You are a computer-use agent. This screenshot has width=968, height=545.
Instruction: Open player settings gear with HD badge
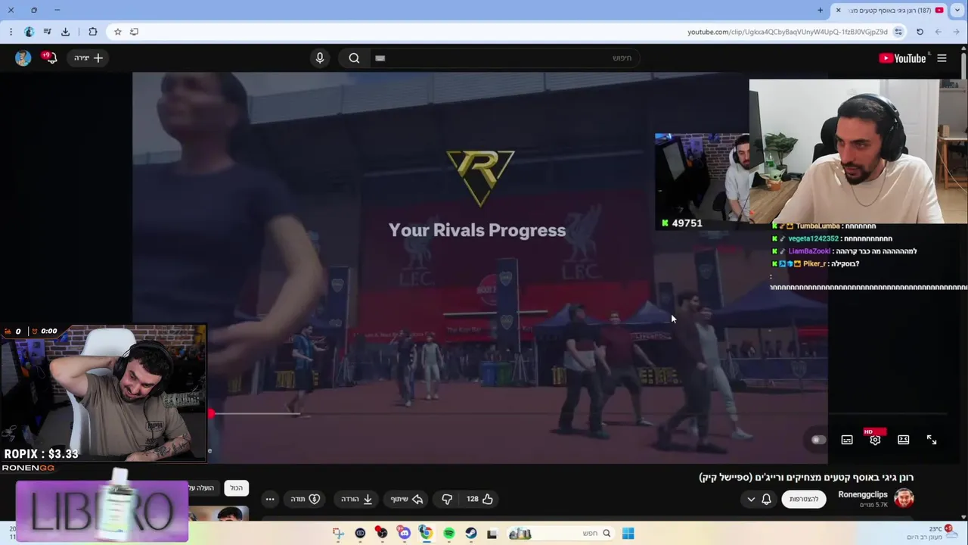click(875, 439)
